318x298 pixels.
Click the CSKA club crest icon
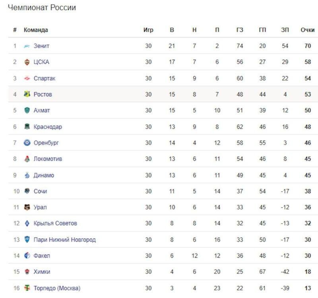click(x=27, y=62)
